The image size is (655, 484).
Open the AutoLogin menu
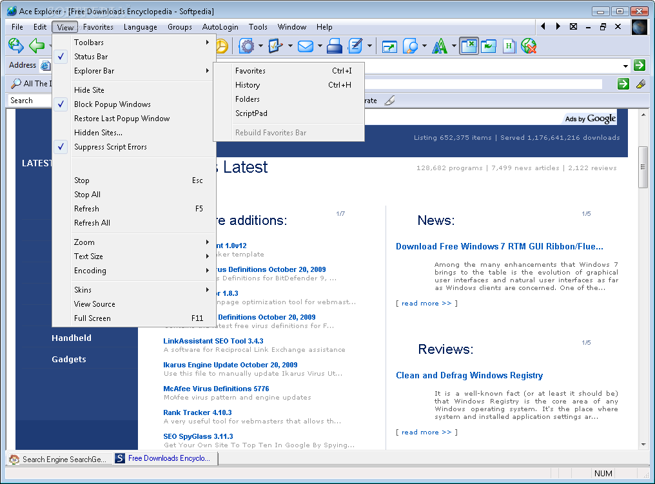pos(220,27)
